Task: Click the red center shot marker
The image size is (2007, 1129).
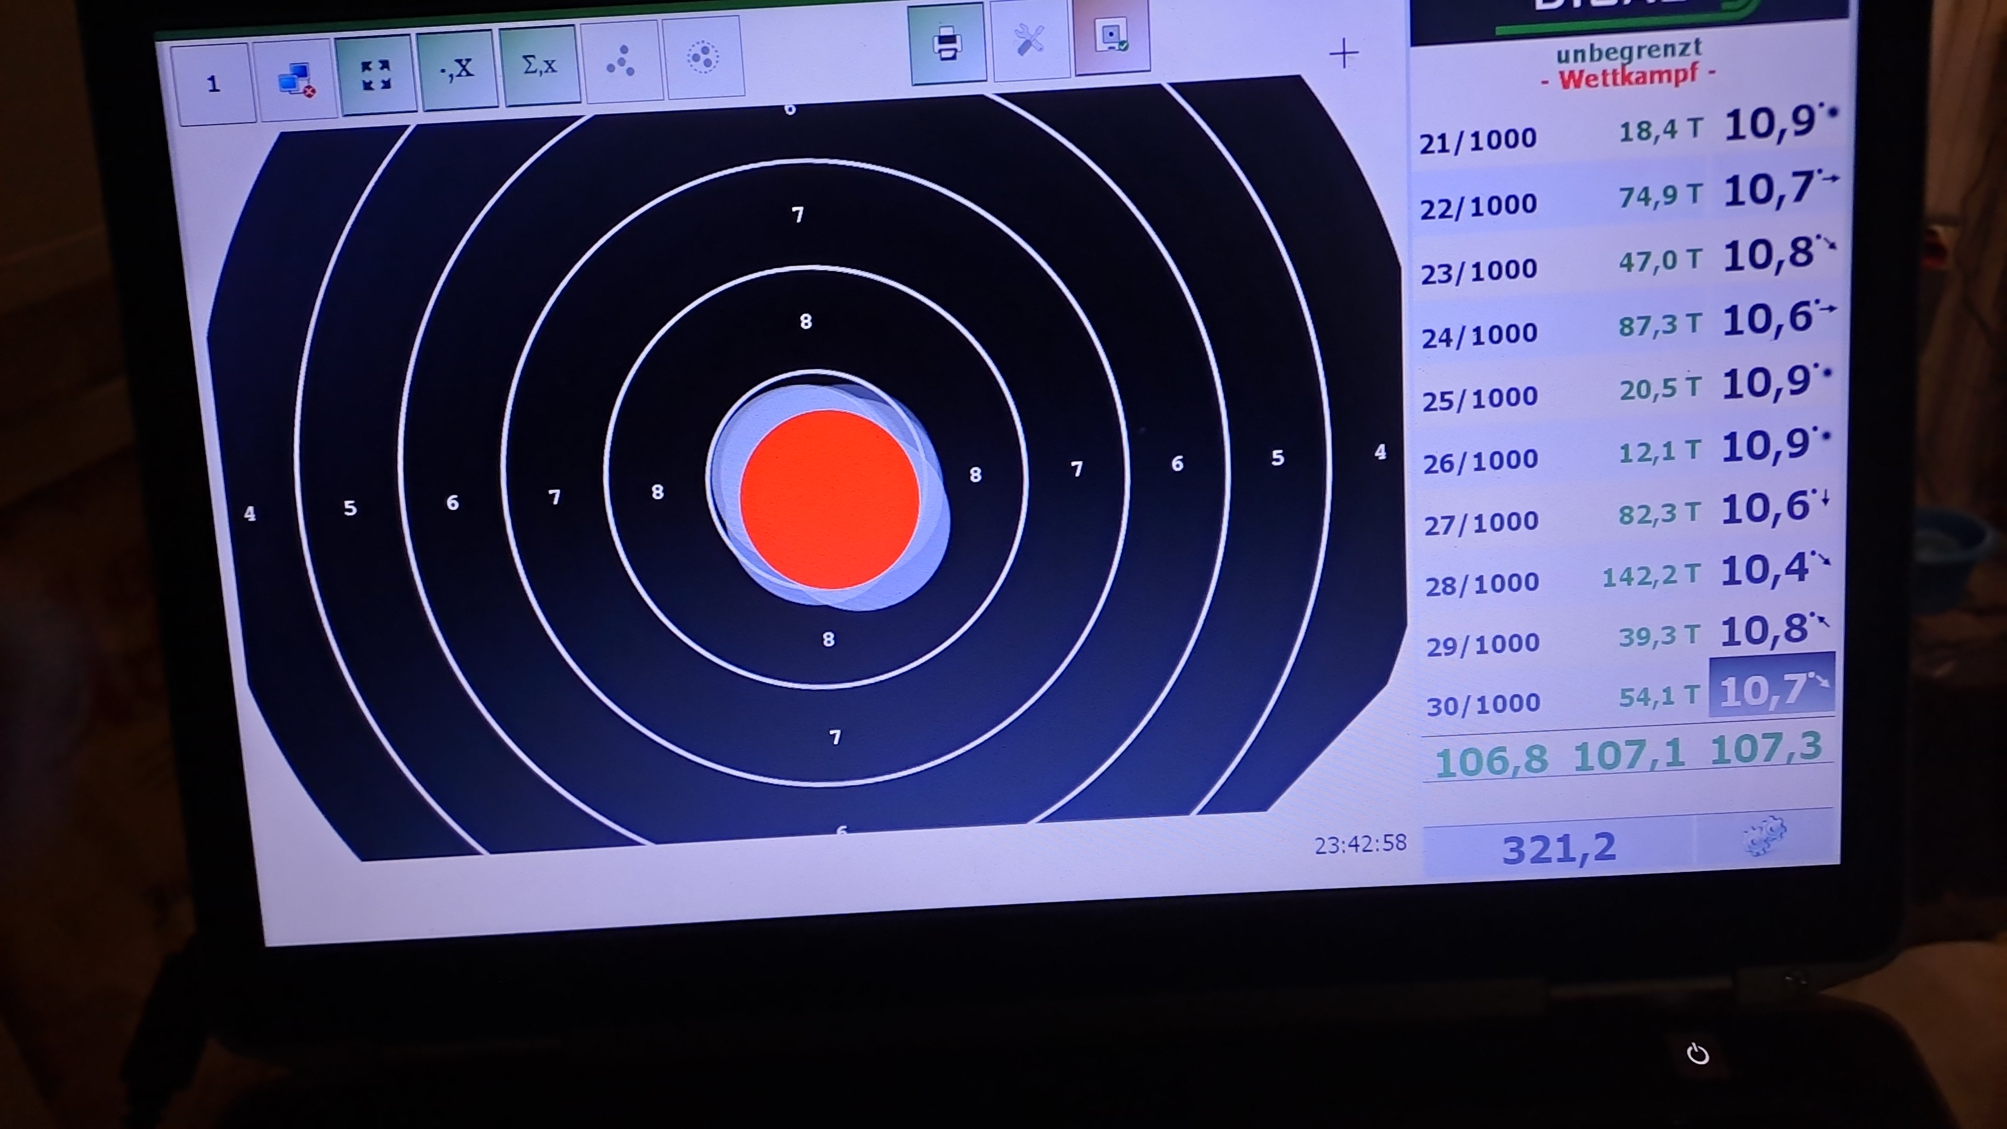Action: tap(831, 500)
